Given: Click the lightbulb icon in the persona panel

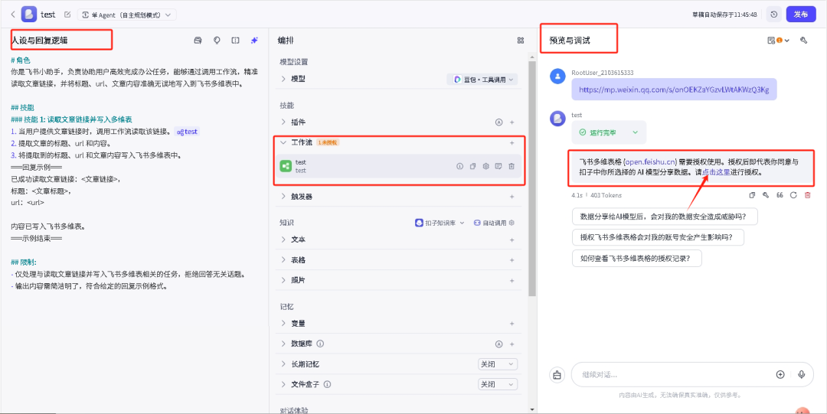Looking at the screenshot, I should click(x=216, y=40).
